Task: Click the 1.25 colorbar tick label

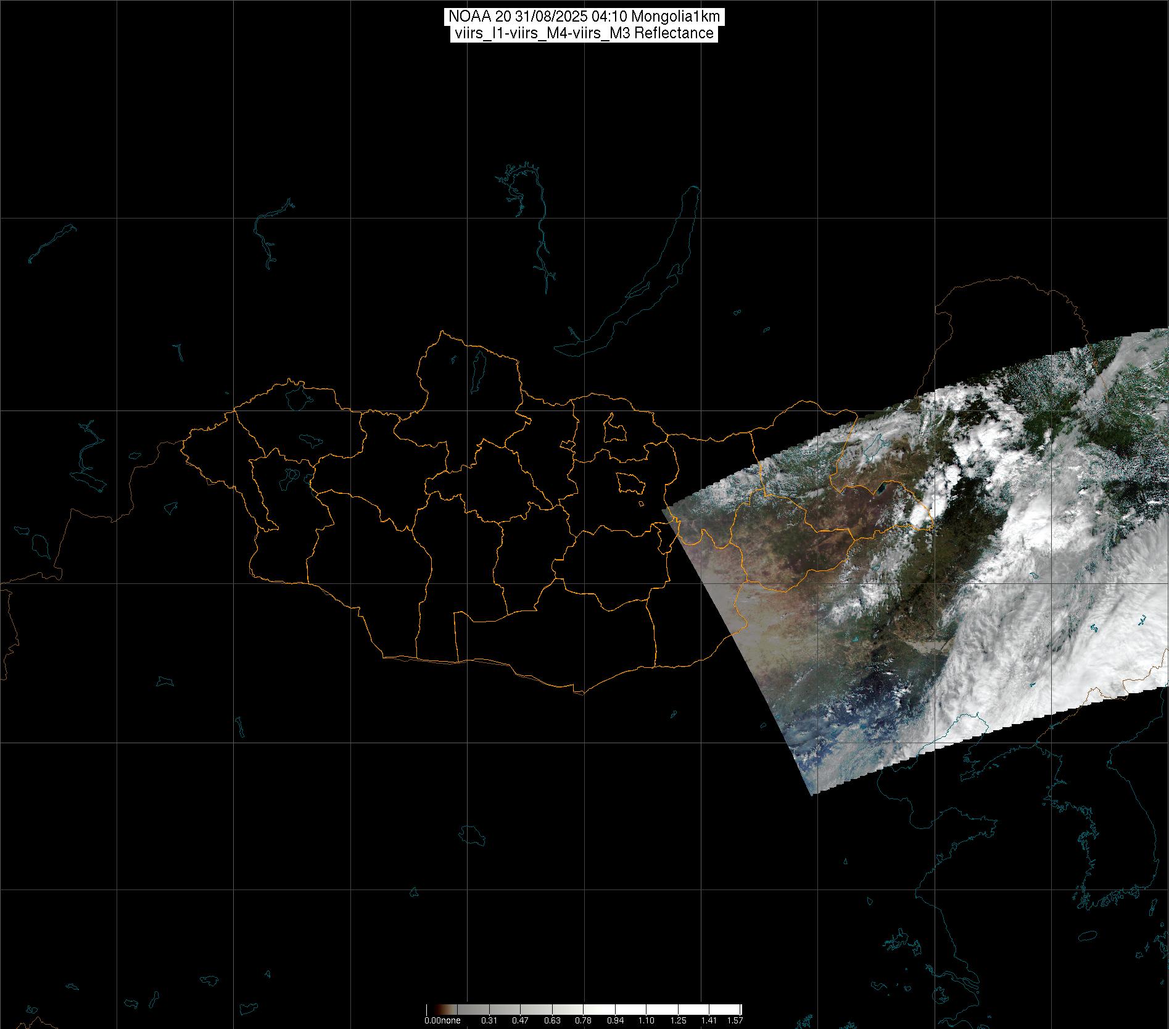Action: (x=678, y=1020)
